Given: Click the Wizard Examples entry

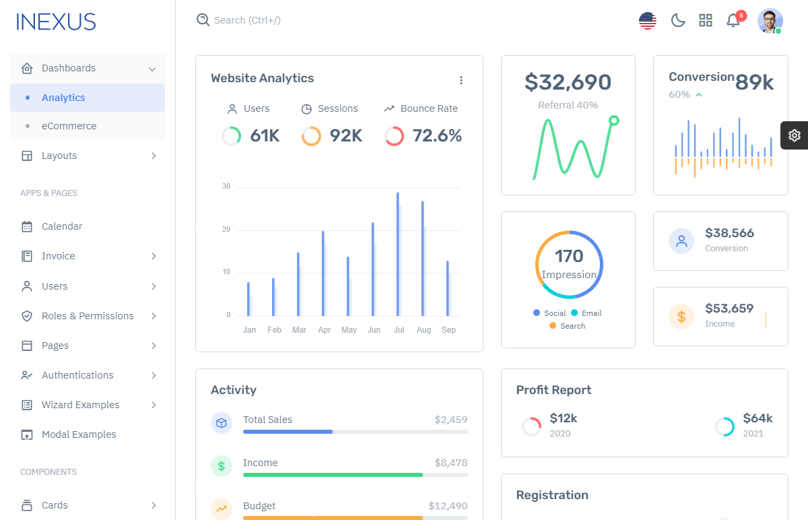Looking at the screenshot, I should 79,404.
